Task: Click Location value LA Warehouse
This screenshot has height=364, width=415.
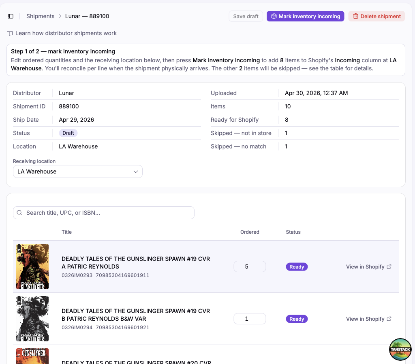Action: pos(78,146)
